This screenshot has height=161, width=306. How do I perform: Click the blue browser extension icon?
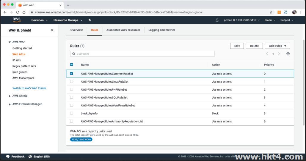(x=285, y=12)
